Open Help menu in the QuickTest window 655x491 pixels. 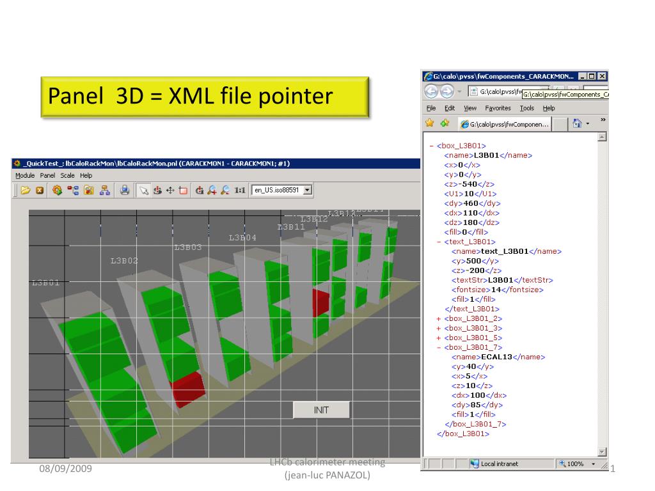[x=86, y=175]
